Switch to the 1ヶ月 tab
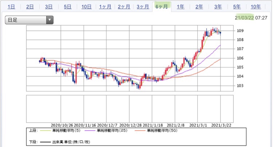The image size is (273, 147). pyautogui.click(x=105, y=7)
